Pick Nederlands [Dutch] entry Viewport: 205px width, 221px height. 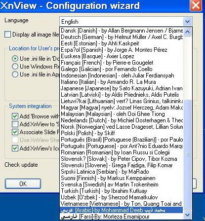[x=122, y=120]
